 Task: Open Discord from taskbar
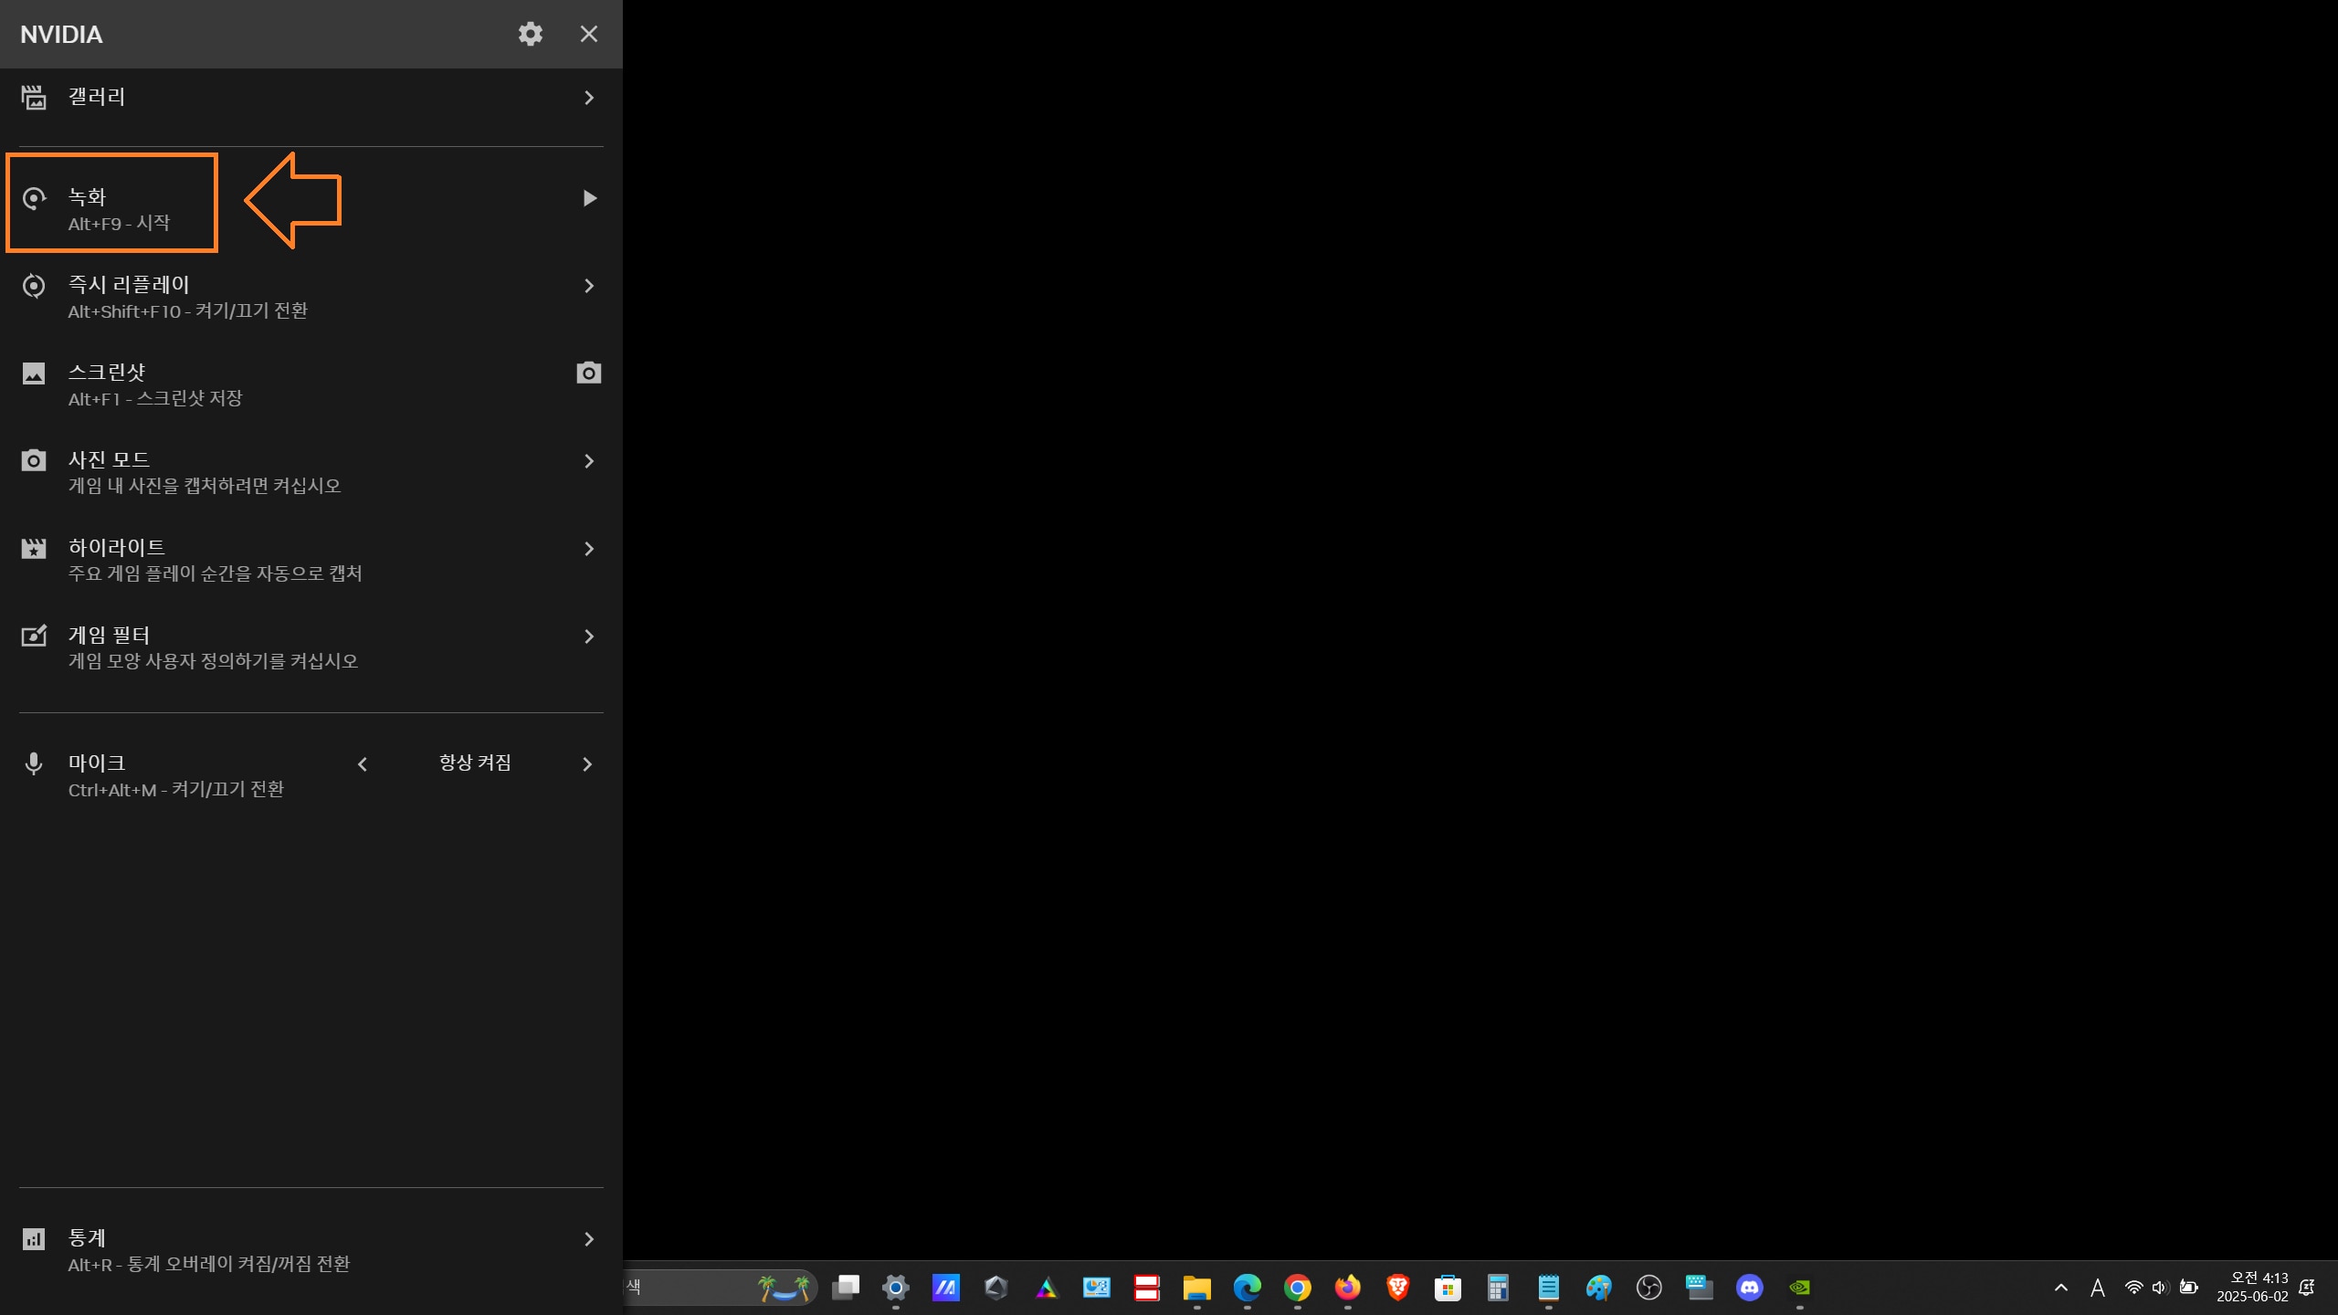click(1750, 1288)
